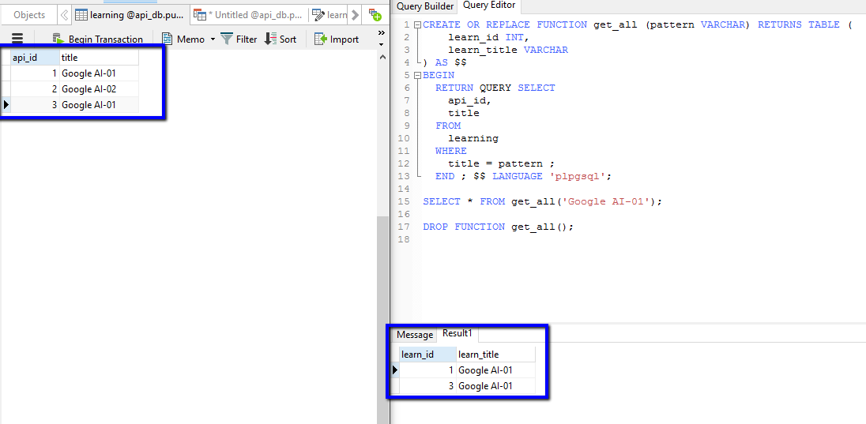This screenshot has width=866, height=424.
Task: Select the Result1 tab
Action: click(457, 333)
